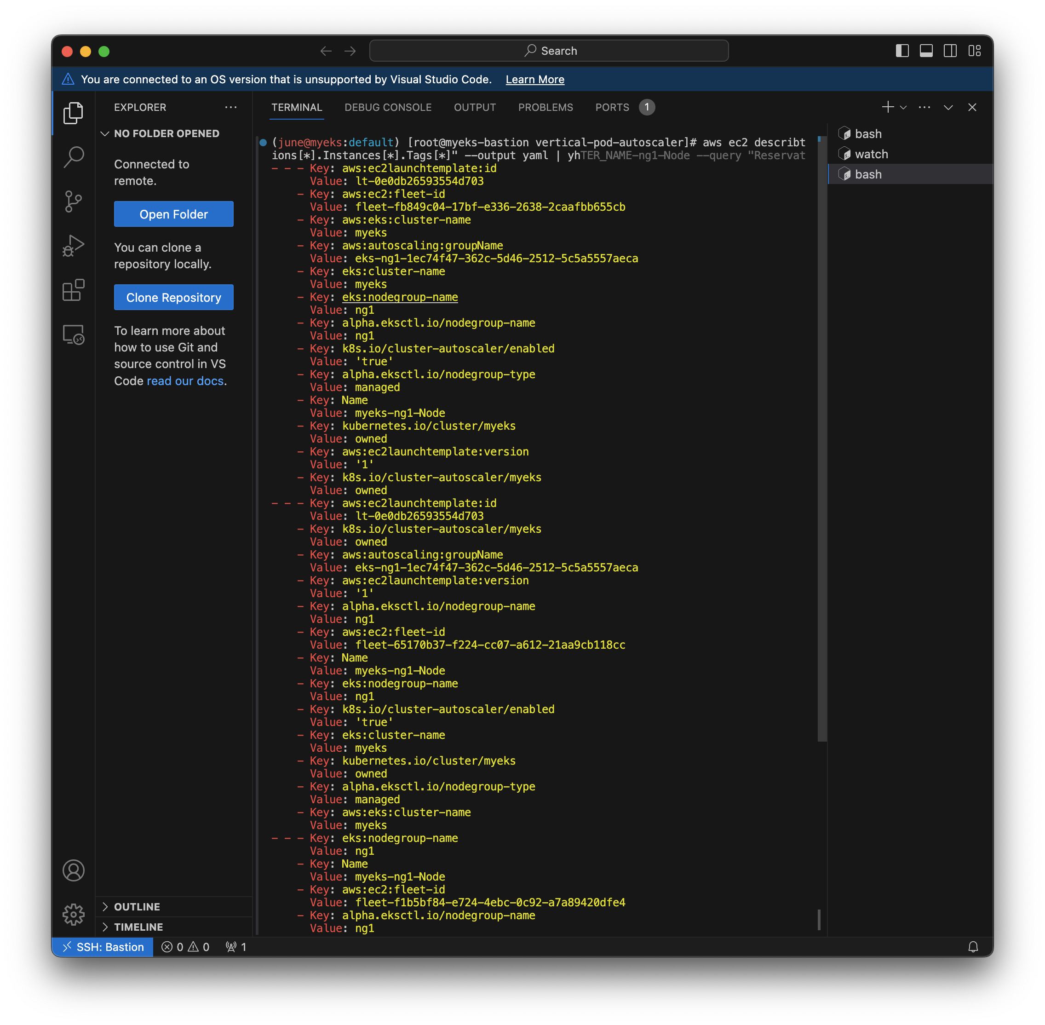The width and height of the screenshot is (1045, 1025).
Task: Open the Run and Debug view
Action: (x=74, y=246)
